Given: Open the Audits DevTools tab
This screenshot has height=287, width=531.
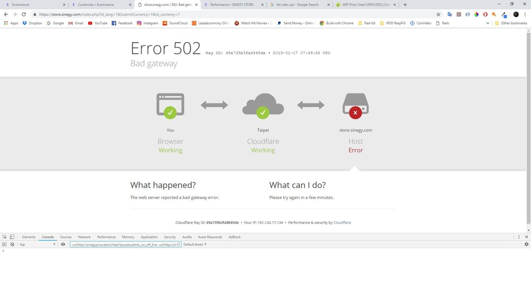Looking at the screenshot, I should tap(187, 237).
